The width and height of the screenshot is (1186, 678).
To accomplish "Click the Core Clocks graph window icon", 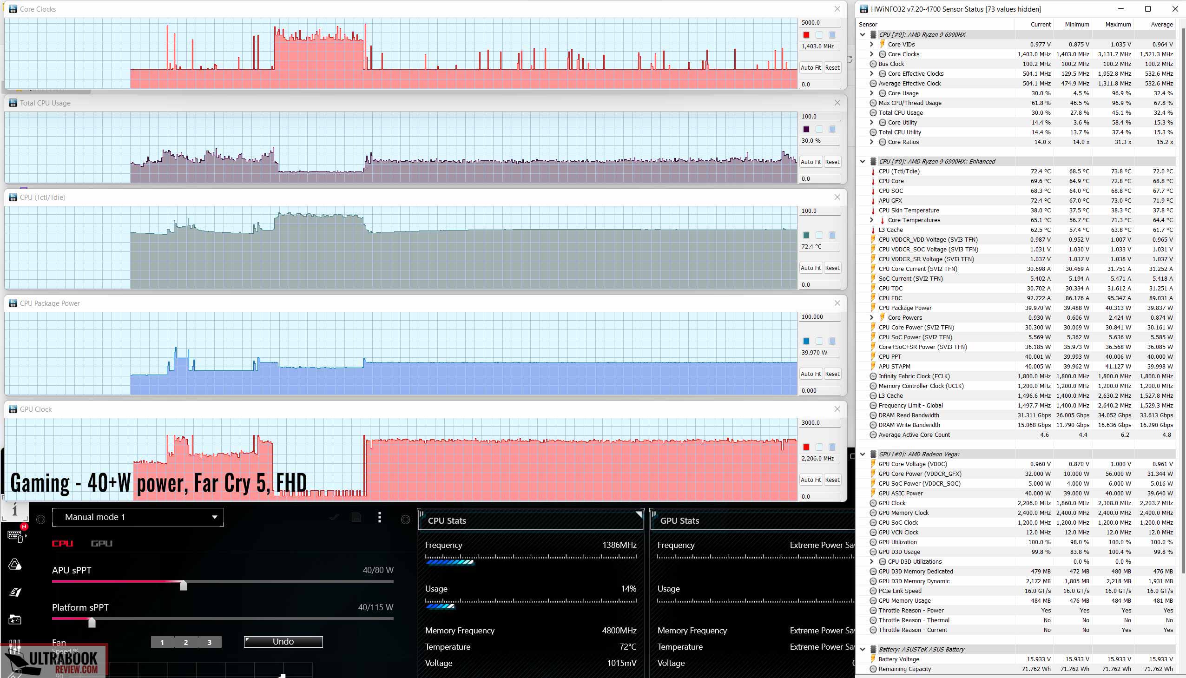I will (x=13, y=9).
